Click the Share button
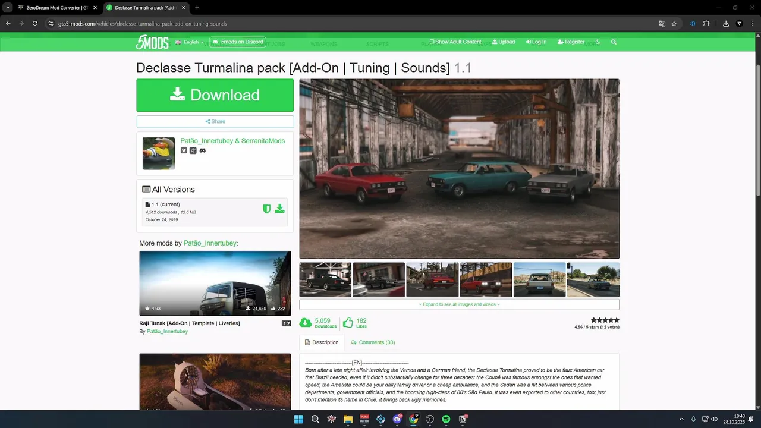 (215, 121)
